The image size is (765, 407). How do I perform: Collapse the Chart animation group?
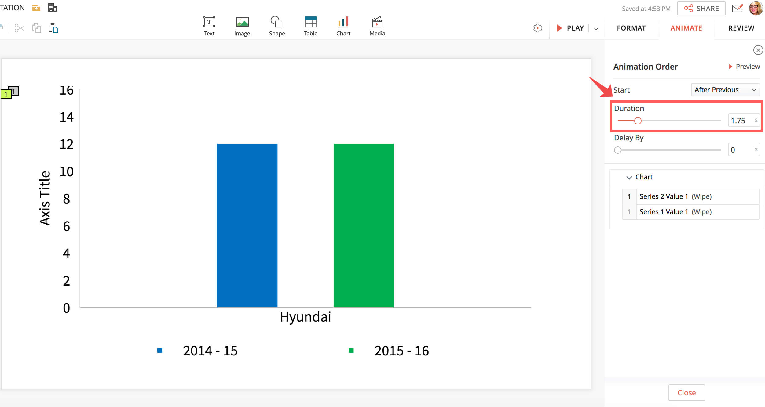click(629, 177)
